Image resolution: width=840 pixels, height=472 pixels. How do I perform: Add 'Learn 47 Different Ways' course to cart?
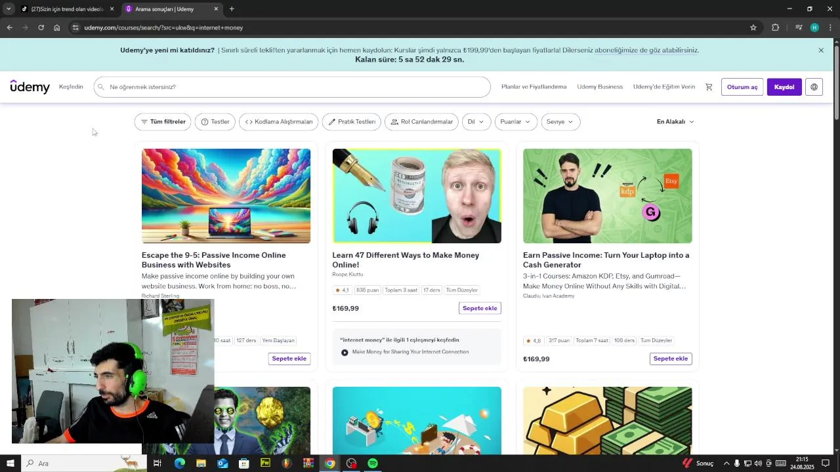[x=480, y=308]
